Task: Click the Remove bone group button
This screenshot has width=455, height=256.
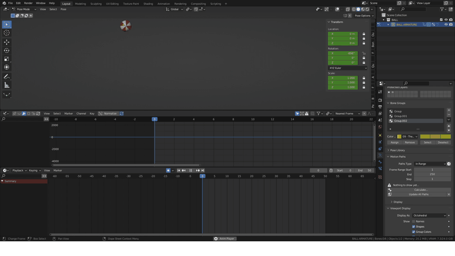Action: pos(409,143)
